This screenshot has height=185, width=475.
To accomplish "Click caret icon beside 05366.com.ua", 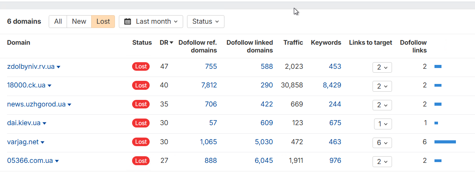I will tap(57, 161).
